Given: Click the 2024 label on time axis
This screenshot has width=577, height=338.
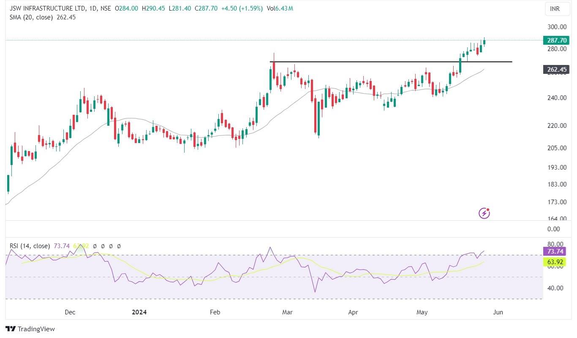Looking at the screenshot, I should coord(139,312).
